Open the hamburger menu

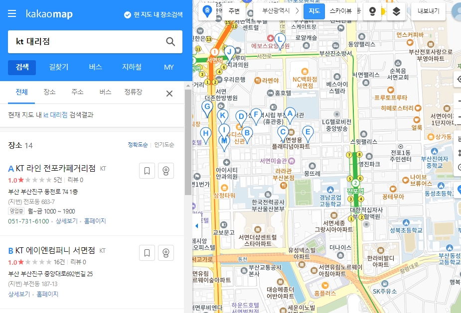(x=12, y=13)
